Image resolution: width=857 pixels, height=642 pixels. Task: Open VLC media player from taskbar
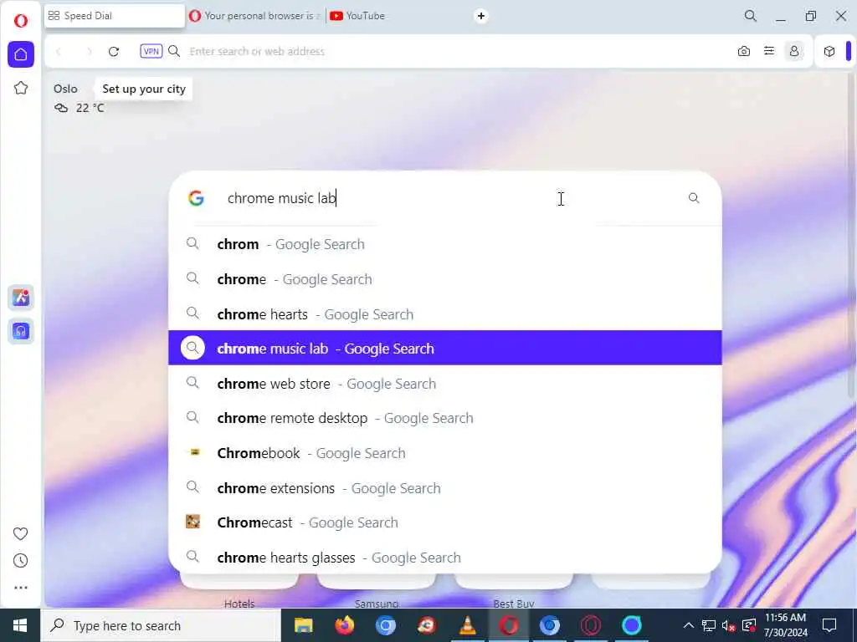(467, 625)
